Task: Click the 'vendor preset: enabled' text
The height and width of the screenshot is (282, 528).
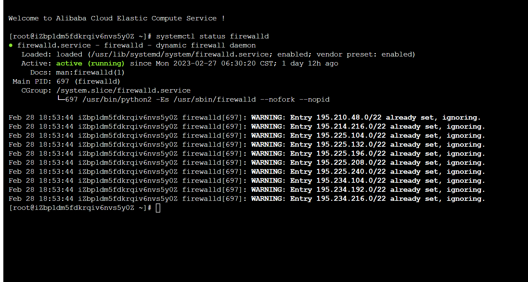Action: [364, 54]
